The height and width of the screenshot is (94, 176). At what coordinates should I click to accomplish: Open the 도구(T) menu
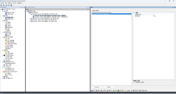pos(15,3)
